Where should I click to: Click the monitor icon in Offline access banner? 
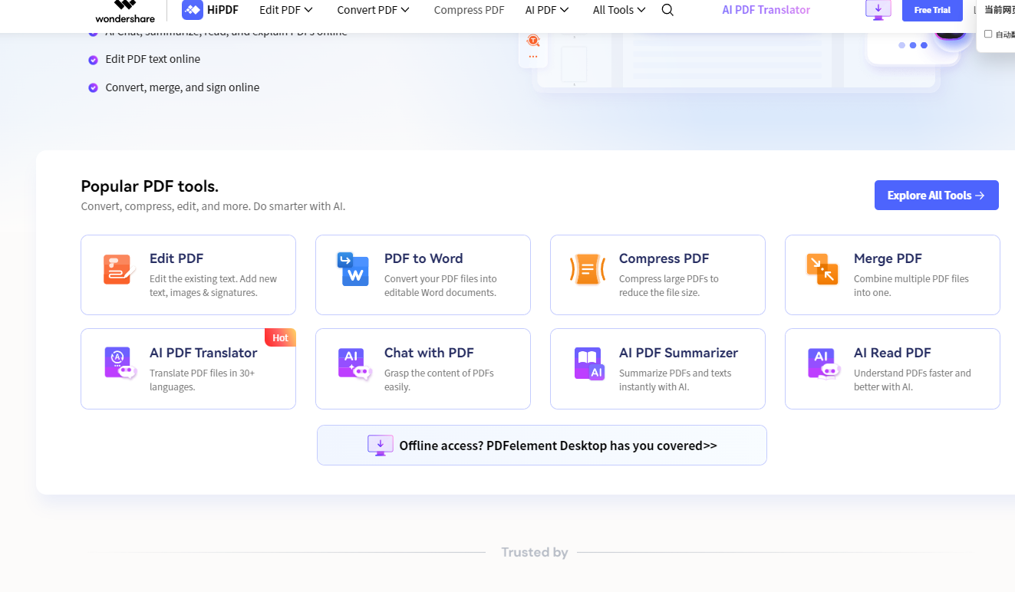(380, 446)
